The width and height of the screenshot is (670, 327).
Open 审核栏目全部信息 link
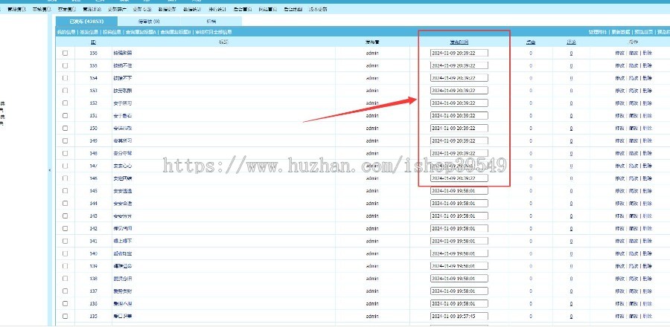coord(214,32)
